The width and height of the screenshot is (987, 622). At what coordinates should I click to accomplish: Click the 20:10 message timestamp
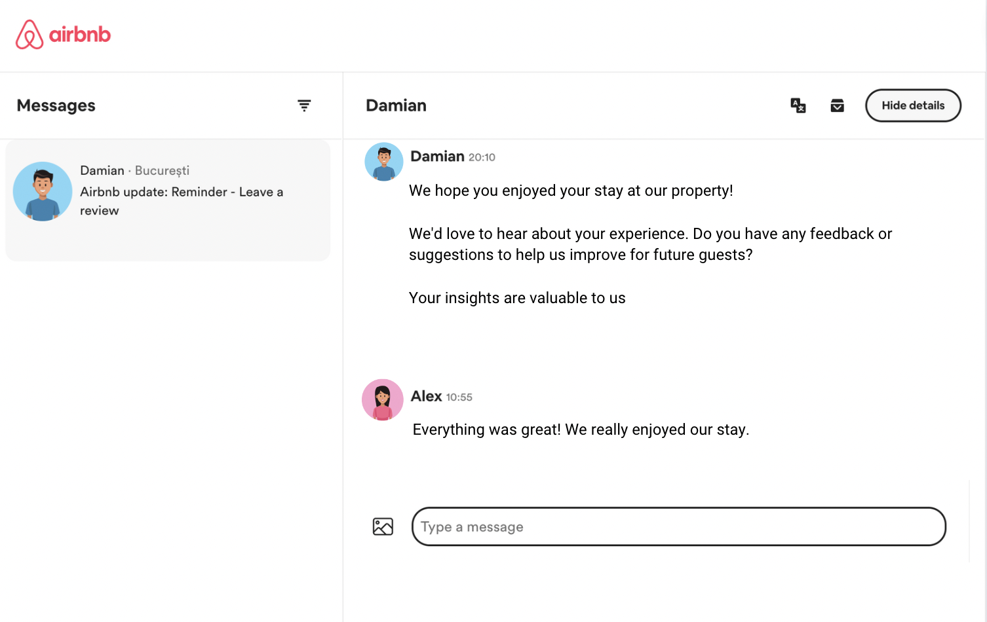(482, 157)
